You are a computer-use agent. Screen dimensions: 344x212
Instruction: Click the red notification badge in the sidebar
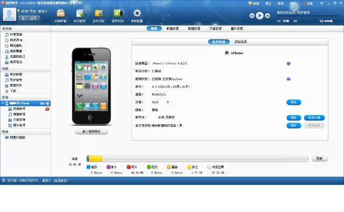tap(47, 109)
